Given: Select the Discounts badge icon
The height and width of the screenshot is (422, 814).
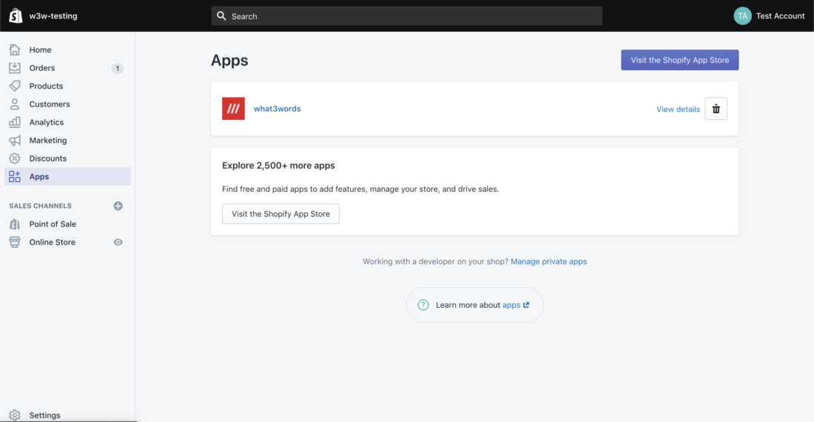Looking at the screenshot, I should (15, 158).
